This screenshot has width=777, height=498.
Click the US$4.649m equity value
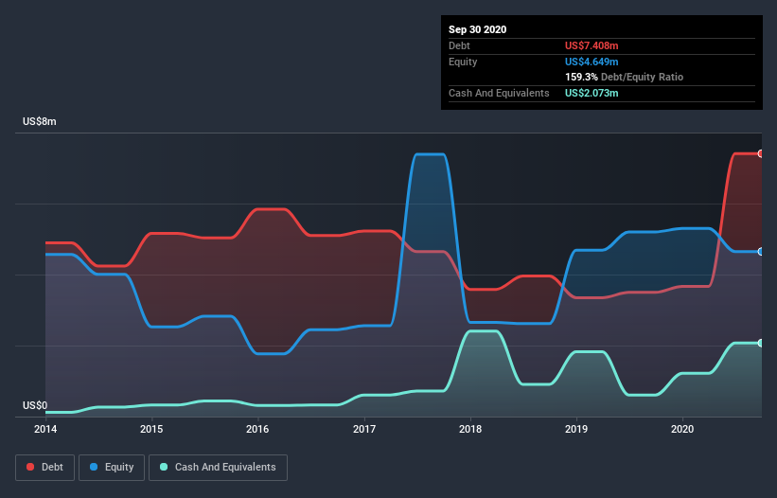pos(592,62)
